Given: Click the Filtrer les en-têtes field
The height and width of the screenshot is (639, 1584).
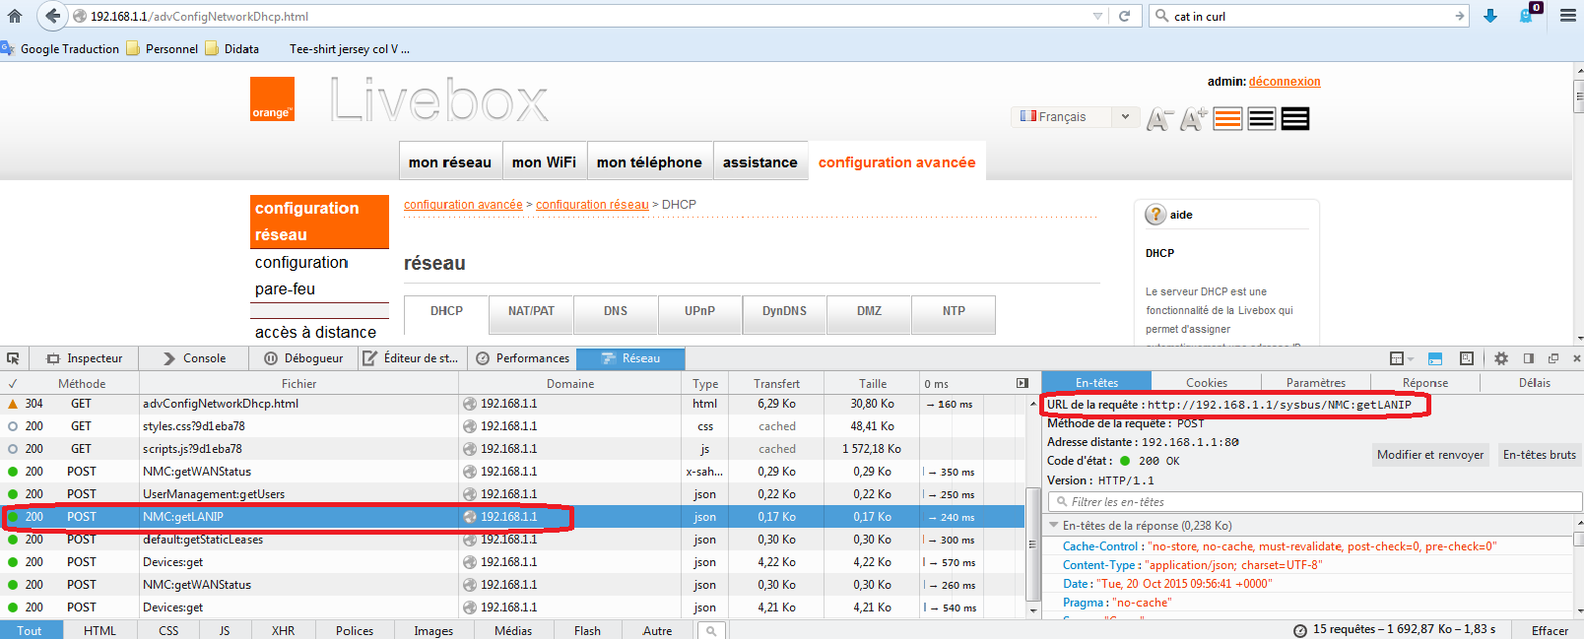Looking at the screenshot, I should (x=1314, y=502).
